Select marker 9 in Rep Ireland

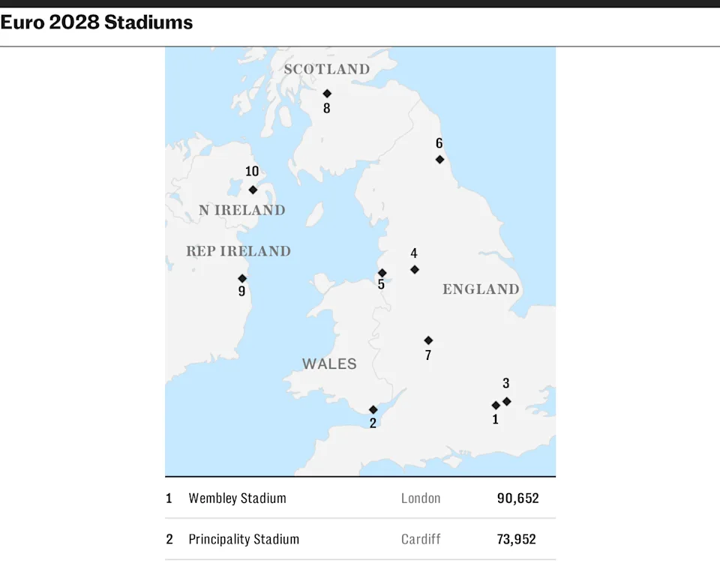(x=242, y=278)
